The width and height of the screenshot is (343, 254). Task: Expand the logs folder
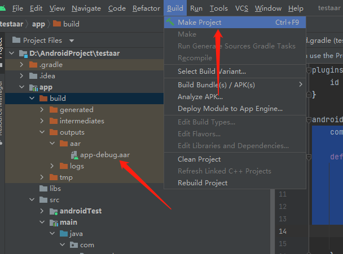coord(52,166)
